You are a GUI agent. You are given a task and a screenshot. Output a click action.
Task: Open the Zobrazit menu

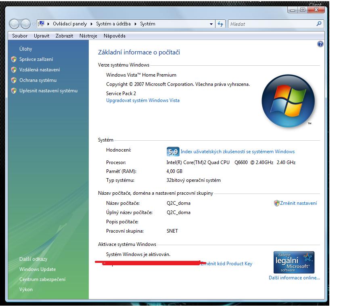[x=64, y=36]
